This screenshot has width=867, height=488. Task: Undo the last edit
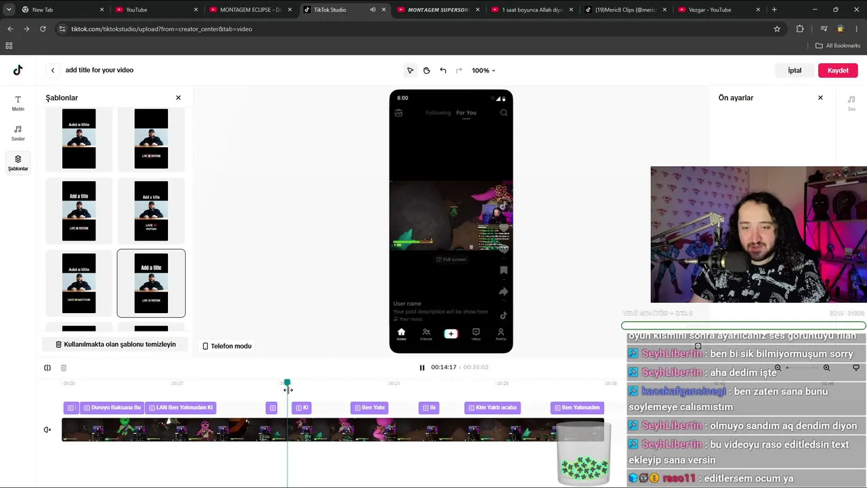pyautogui.click(x=443, y=70)
